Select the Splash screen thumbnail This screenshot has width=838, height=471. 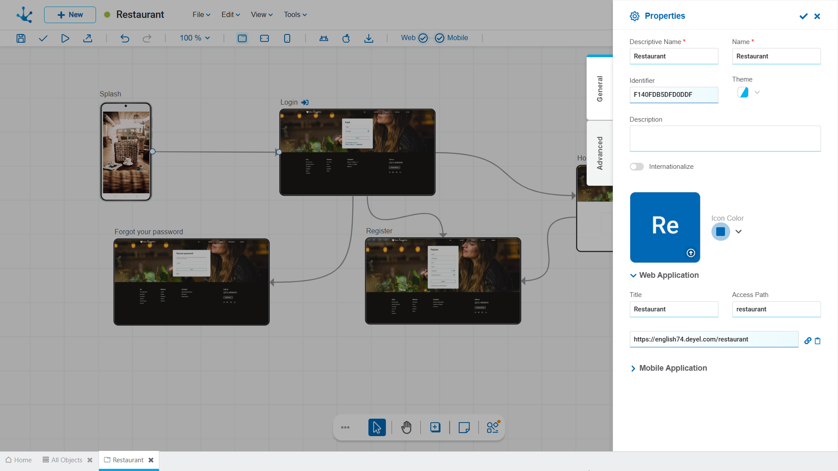(x=126, y=152)
